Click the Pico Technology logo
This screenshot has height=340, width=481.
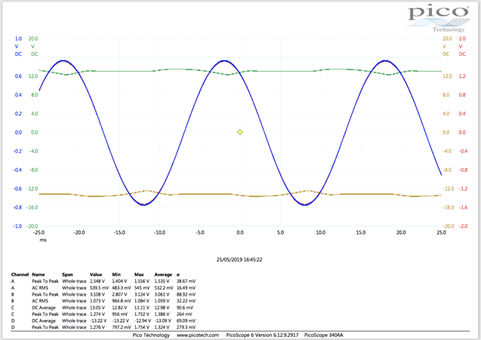[x=437, y=15]
